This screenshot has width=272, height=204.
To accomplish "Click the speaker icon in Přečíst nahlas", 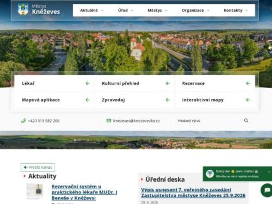I will tap(26, 168).
